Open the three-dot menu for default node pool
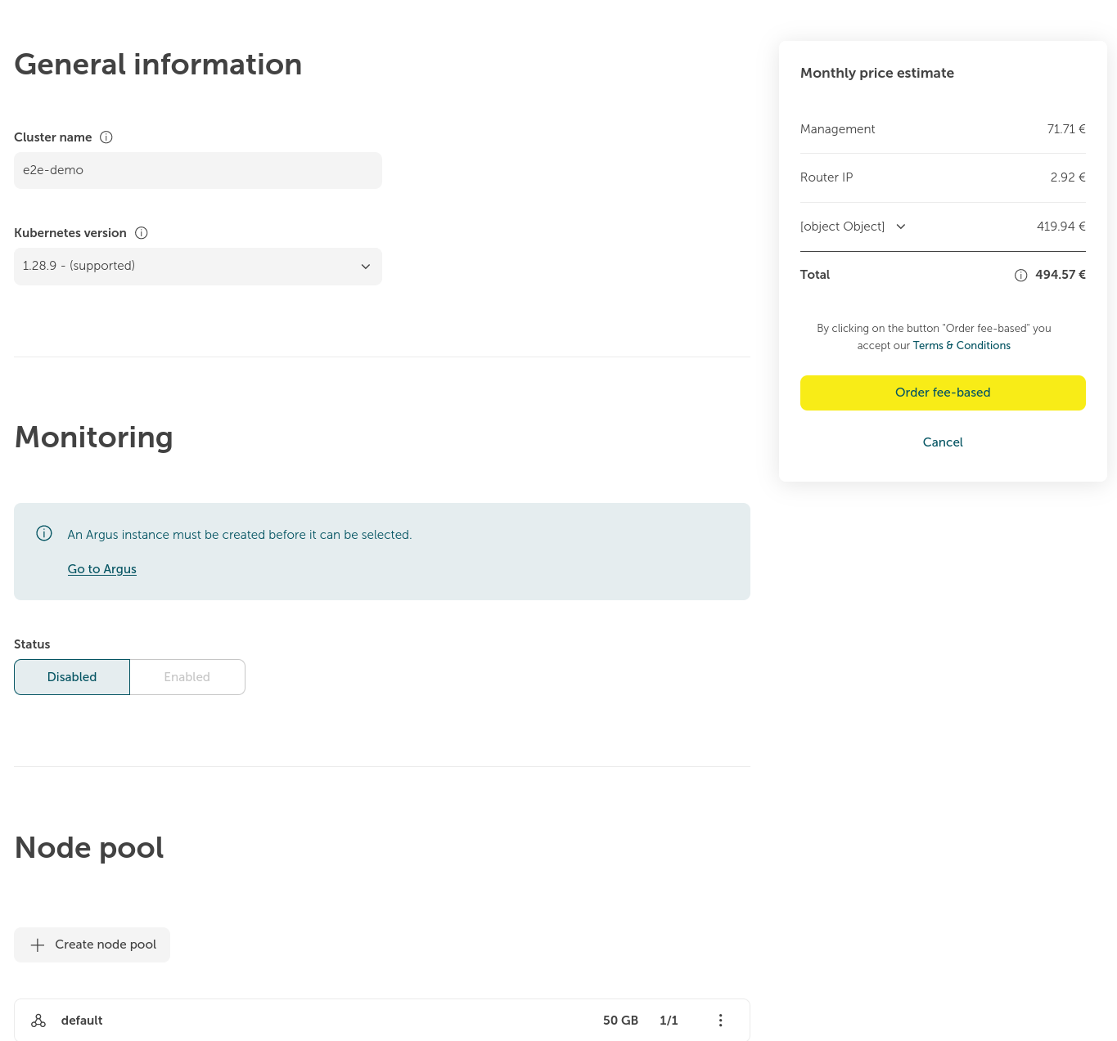1117x1041 pixels. click(x=720, y=1021)
